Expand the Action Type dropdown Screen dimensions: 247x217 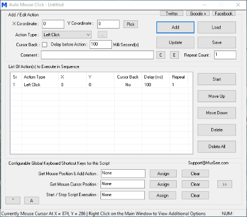coord(67,35)
